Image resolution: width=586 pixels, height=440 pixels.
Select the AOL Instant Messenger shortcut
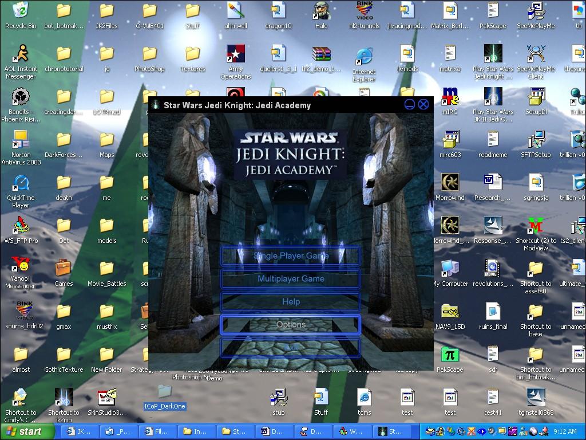click(x=21, y=56)
